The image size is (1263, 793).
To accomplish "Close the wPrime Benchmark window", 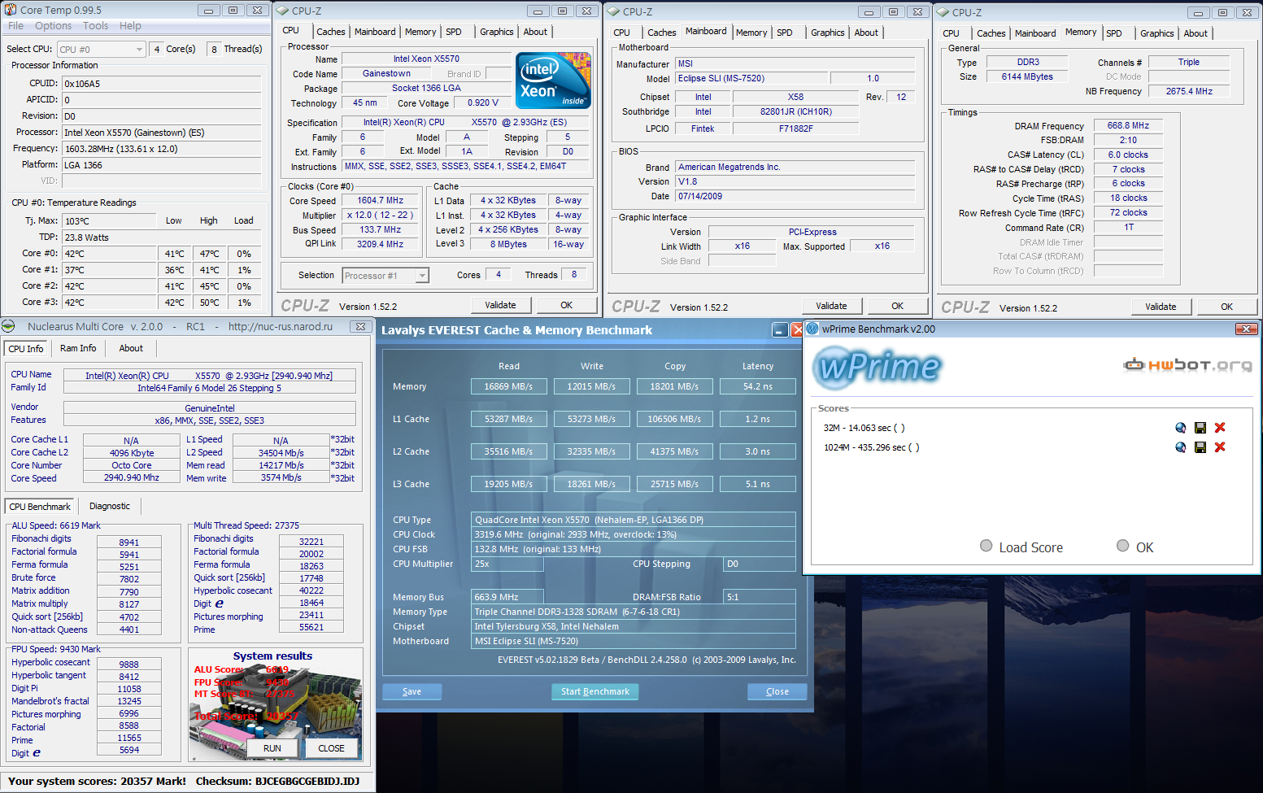I will [1246, 329].
